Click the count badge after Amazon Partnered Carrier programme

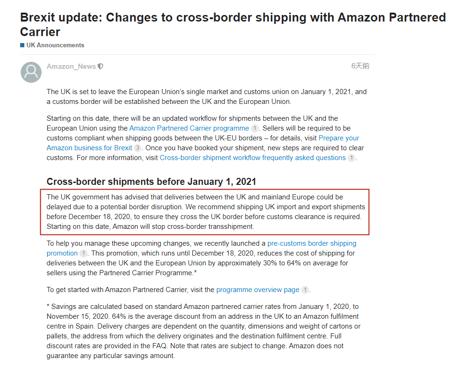click(x=255, y=128)
